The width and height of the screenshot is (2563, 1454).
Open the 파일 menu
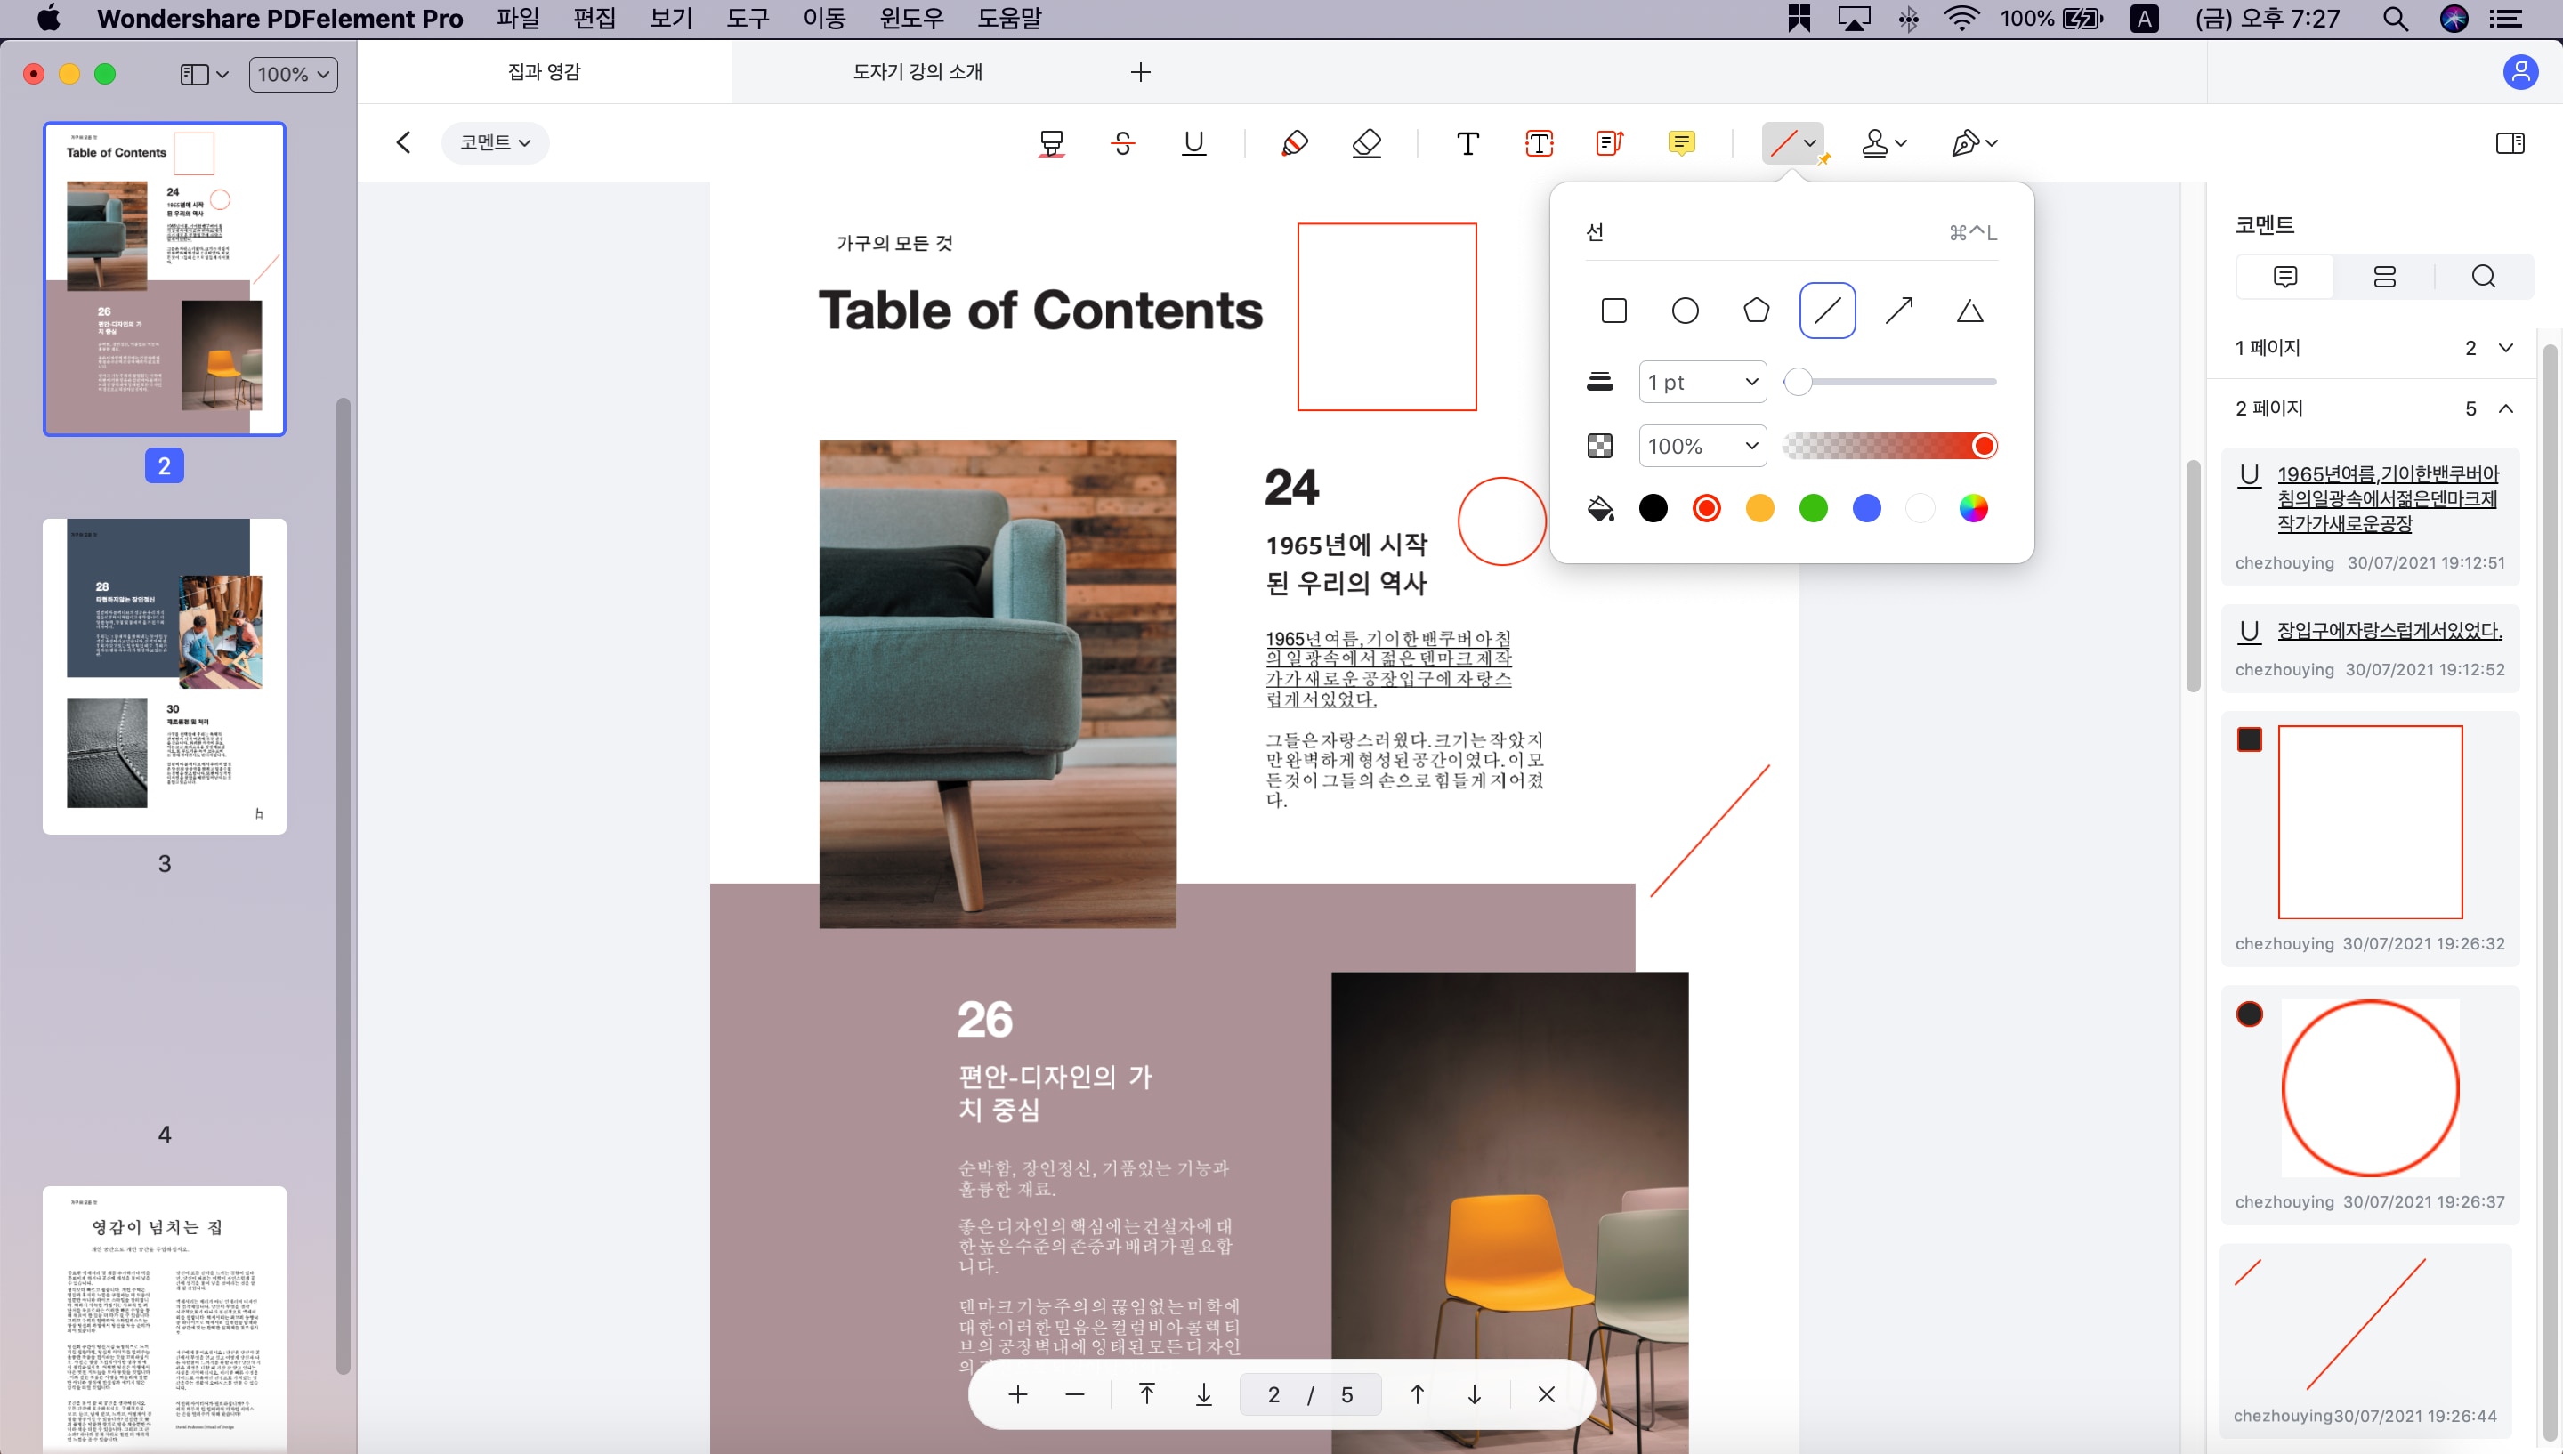coord(517,18)
